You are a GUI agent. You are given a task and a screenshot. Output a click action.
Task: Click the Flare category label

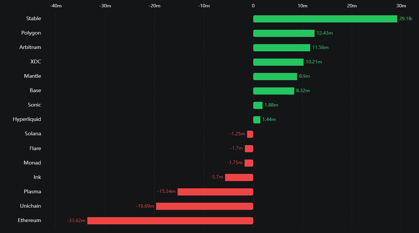point(35,148)
